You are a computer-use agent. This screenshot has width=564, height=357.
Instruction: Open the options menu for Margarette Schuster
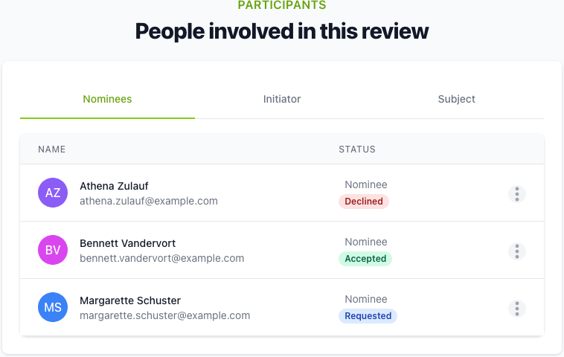click(x=517, y=309)
